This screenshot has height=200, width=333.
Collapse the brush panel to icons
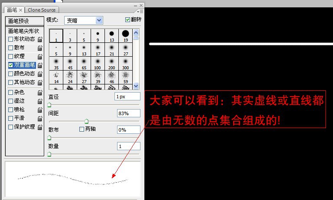point(135,6)
